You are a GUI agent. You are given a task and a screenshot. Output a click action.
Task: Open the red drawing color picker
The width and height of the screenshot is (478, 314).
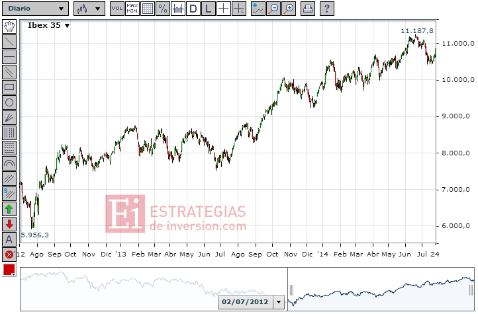pyautogui.click(x=9, y=270)
